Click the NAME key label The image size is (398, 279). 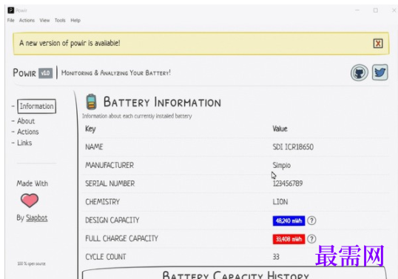point(94,147)
